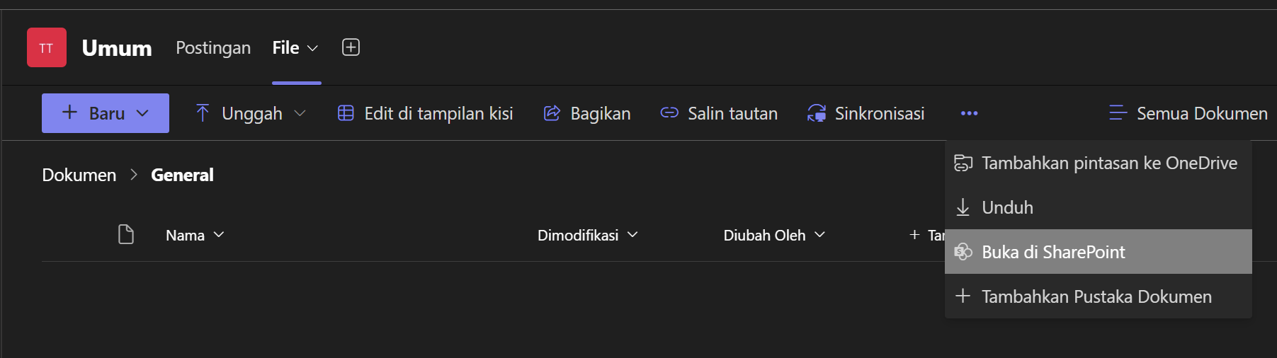Add a new tab with plus icon

tap(351, 47)
